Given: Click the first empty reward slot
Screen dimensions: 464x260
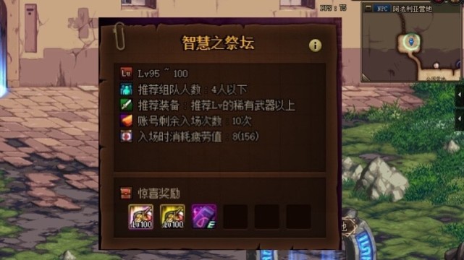Looking at the screenshot, I should 235,217.
